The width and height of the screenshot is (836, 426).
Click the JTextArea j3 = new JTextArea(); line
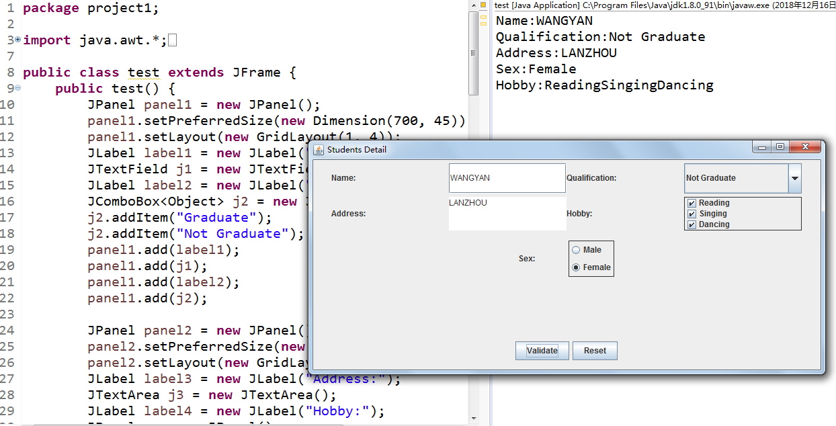tap(212, 395)
